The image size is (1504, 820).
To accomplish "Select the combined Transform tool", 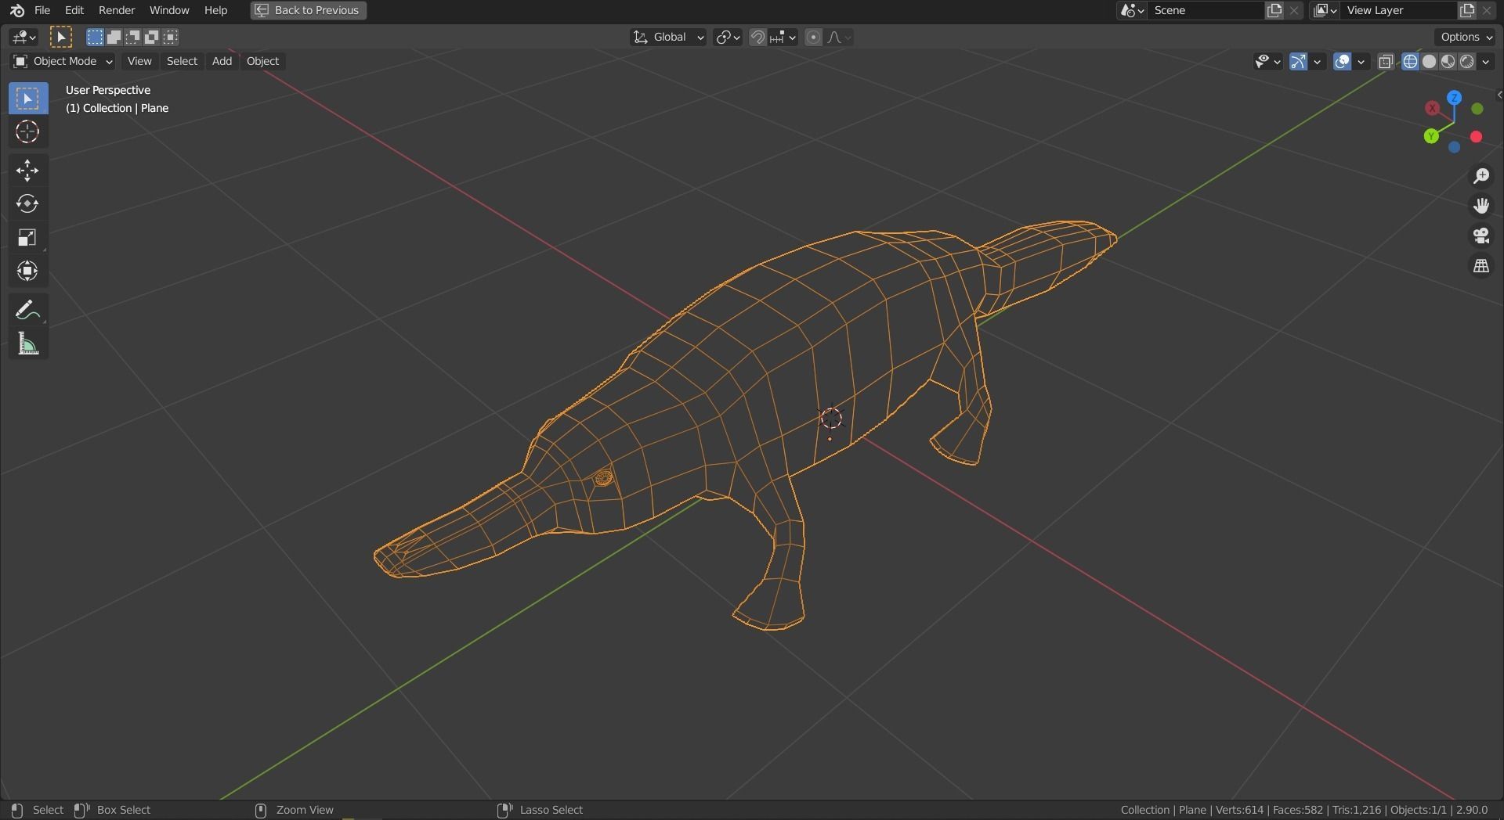I will tap(28, 272).
